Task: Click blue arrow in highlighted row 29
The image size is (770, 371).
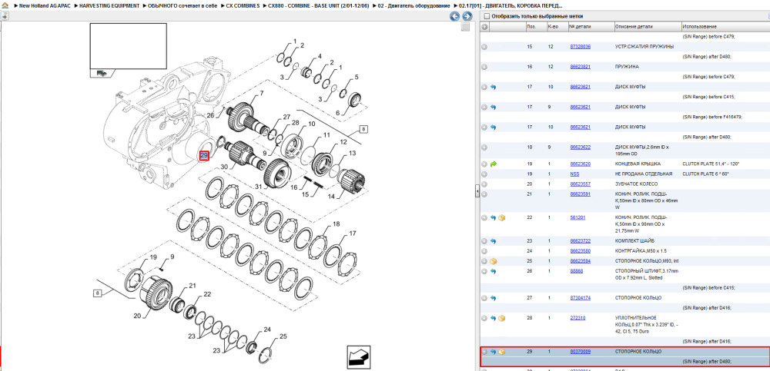Action: [x=494, y=352]
